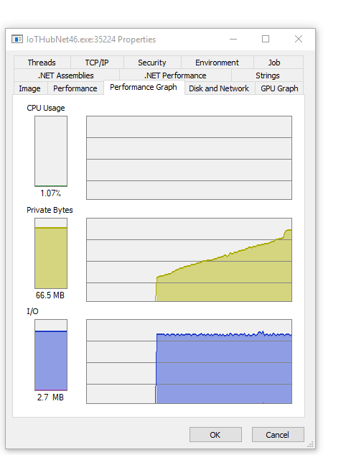Click the Private Bytes history graph
The height and width of the screenshot is (455, 346).
[189, 259]
